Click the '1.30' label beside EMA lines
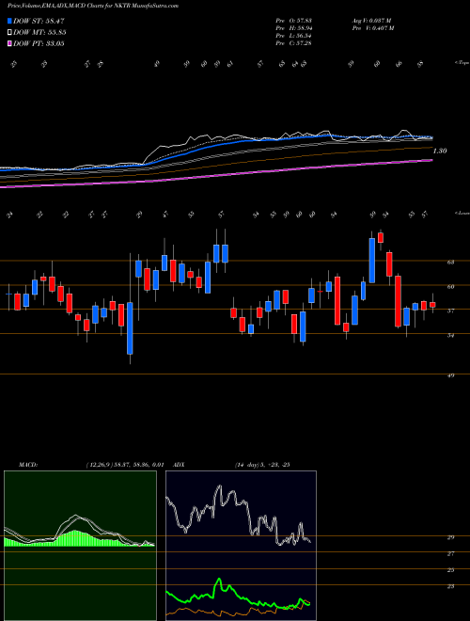Screen dimensions: 470x621 [x=440, y=151]
